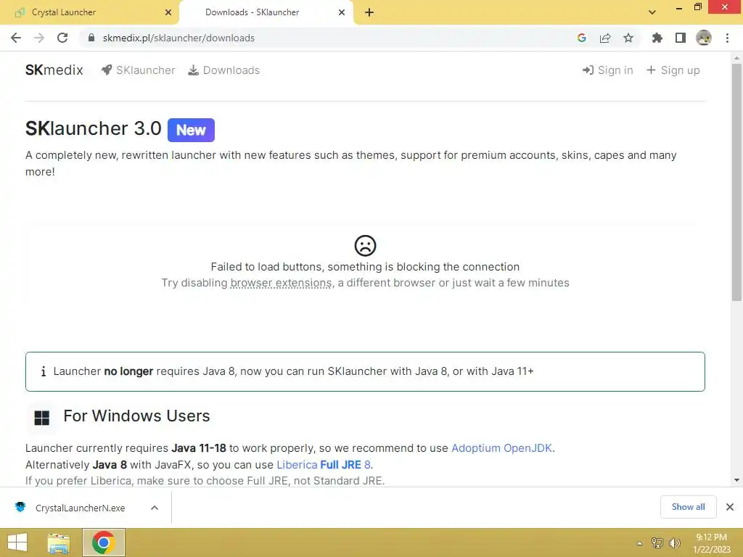Open the Liberica Full JRE 8 link
Image resolution: width=743 pixels, height=557 pixels.
[x=324, y=465]
